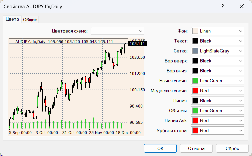This screenshot has width=252, height=156.
Task: Click the Linen swatch for Фон
Action: (x=195, y=31)
